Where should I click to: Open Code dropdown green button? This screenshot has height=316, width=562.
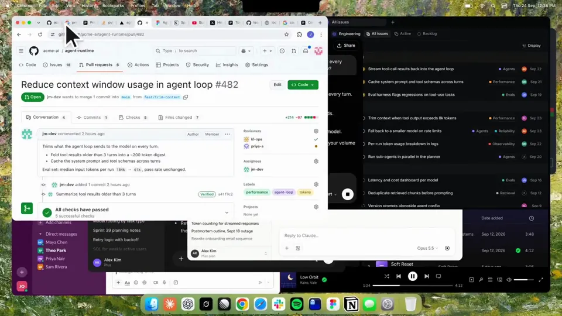tap(303, 85)
